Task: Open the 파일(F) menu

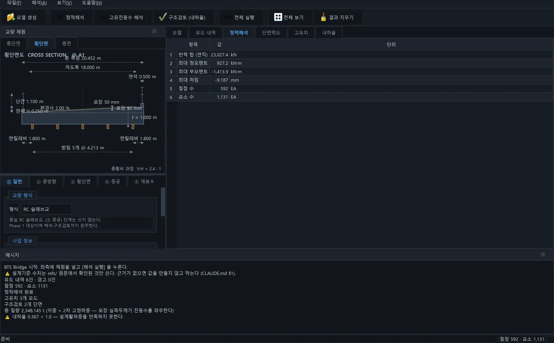Action: (14, 3)
